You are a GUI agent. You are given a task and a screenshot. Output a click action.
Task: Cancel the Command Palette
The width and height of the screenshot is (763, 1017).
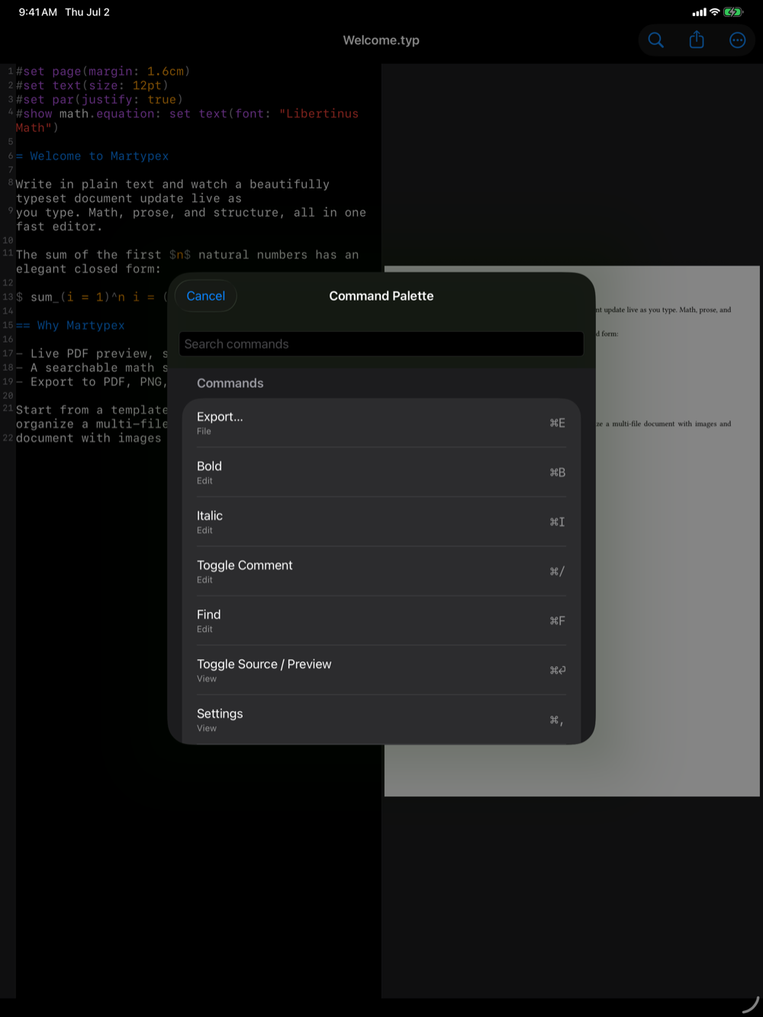[206, 296]
